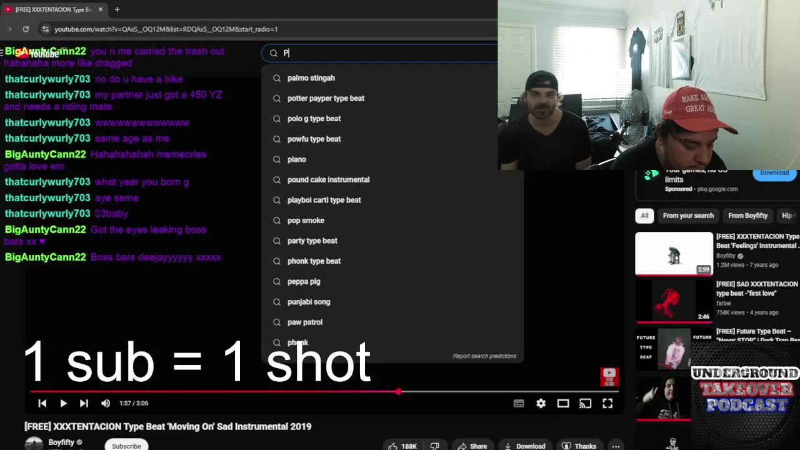
Task: Open sponsored play.google.com link
Action: (717, 189)
